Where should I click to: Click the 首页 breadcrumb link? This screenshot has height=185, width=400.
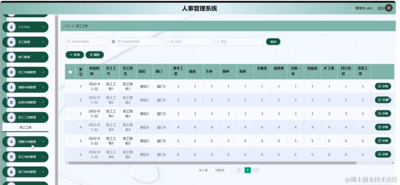tap(67, 26)
